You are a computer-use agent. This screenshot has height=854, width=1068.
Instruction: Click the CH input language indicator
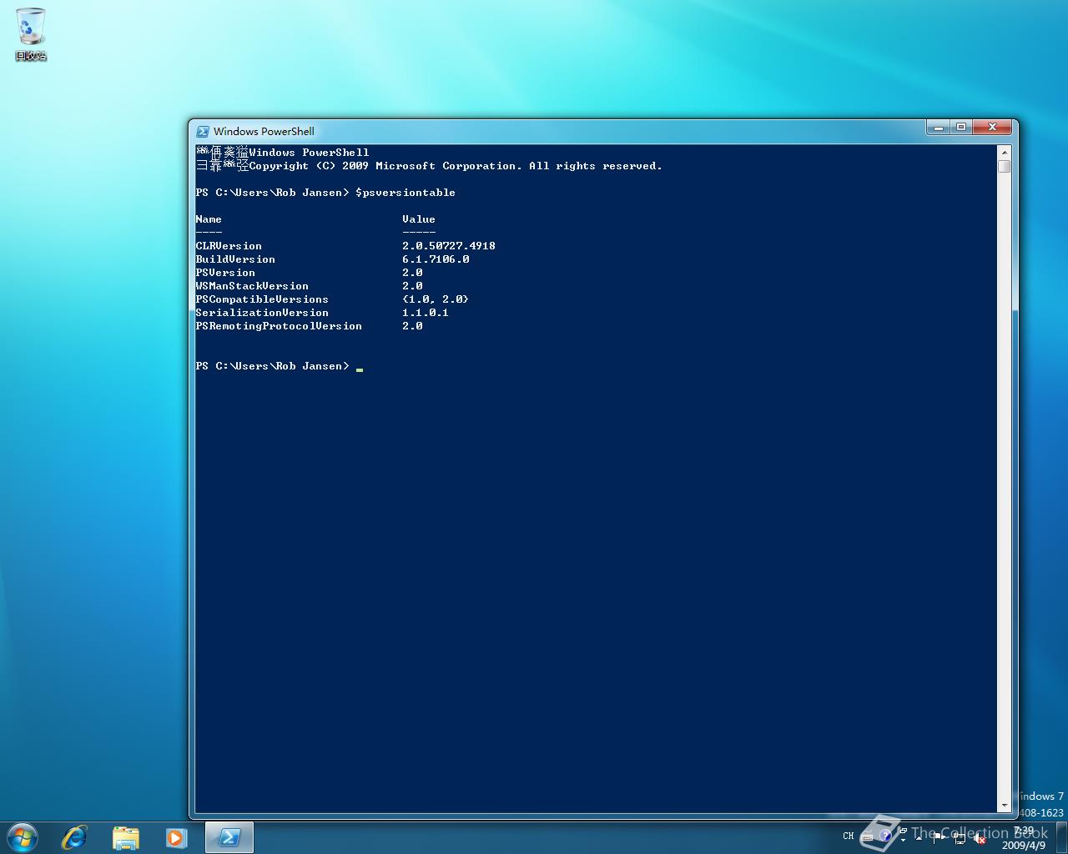click(849, 836)
